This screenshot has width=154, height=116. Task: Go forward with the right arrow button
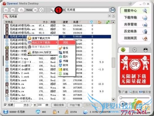13,10
